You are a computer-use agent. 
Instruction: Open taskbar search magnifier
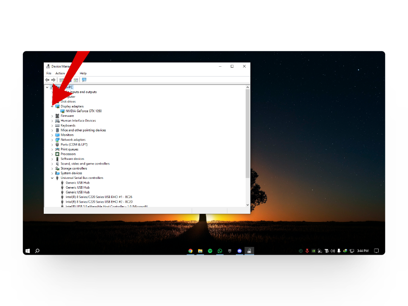click(x=37, y=251)
